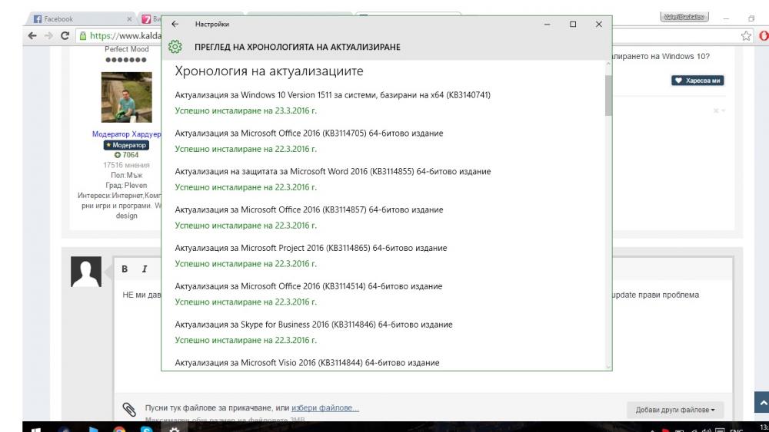Click the comment's options dropdown near the x

[x=723, y=110]
